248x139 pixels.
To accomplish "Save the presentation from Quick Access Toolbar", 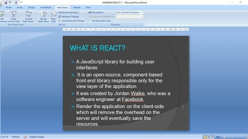I will point(6,3).
